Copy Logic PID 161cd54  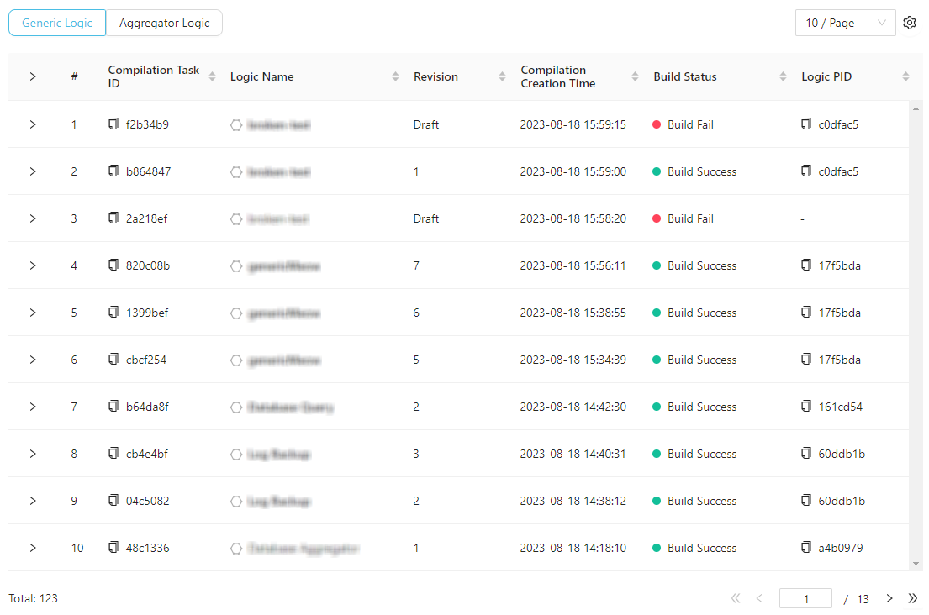coord(806,407)
